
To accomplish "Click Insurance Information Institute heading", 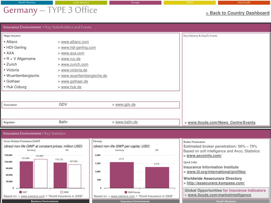I will click(211, 167).
